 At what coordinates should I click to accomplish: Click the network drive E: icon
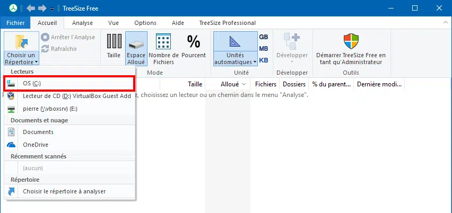tap(11, 109)
